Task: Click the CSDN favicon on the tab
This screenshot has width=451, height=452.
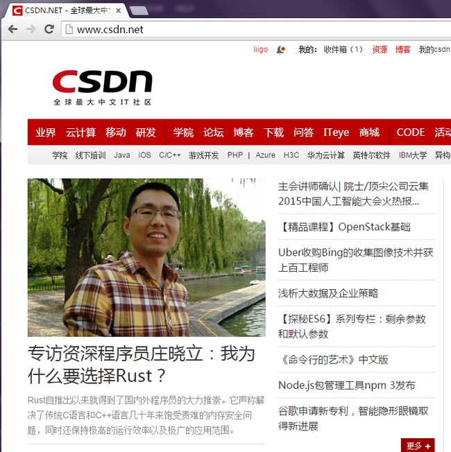Action: click(x=17, y=10)
